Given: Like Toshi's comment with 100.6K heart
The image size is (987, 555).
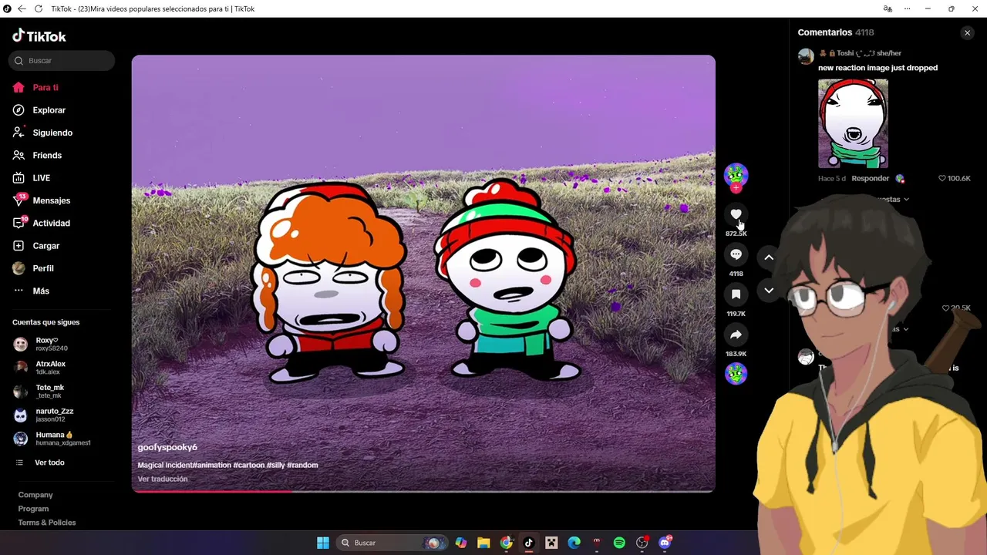Looking at the screenshot, I should click(942, 178).
